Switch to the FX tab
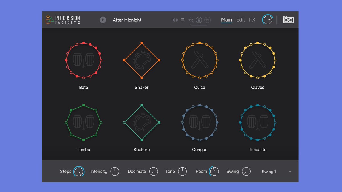The height and width of the screenshot is (192, 342). coord(252,20)
